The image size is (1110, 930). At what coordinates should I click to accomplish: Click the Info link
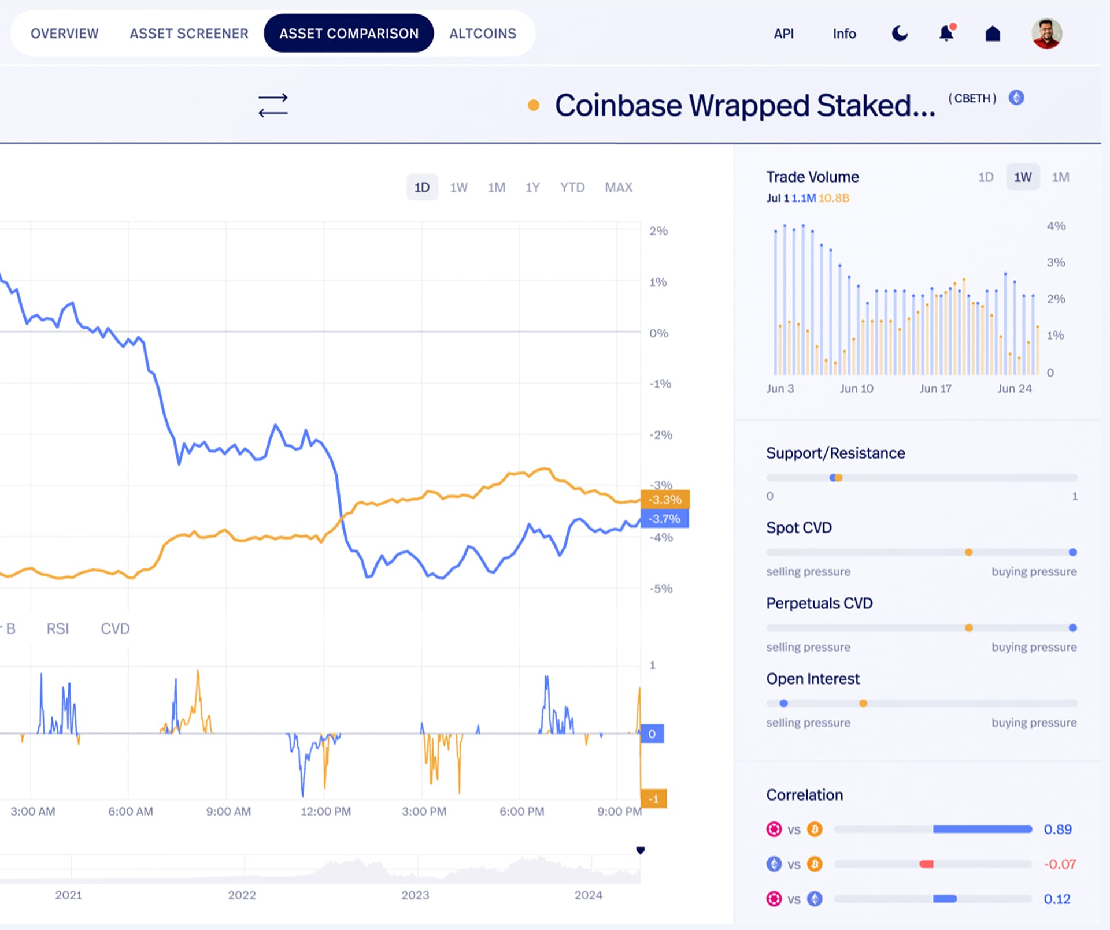[844, 34]
